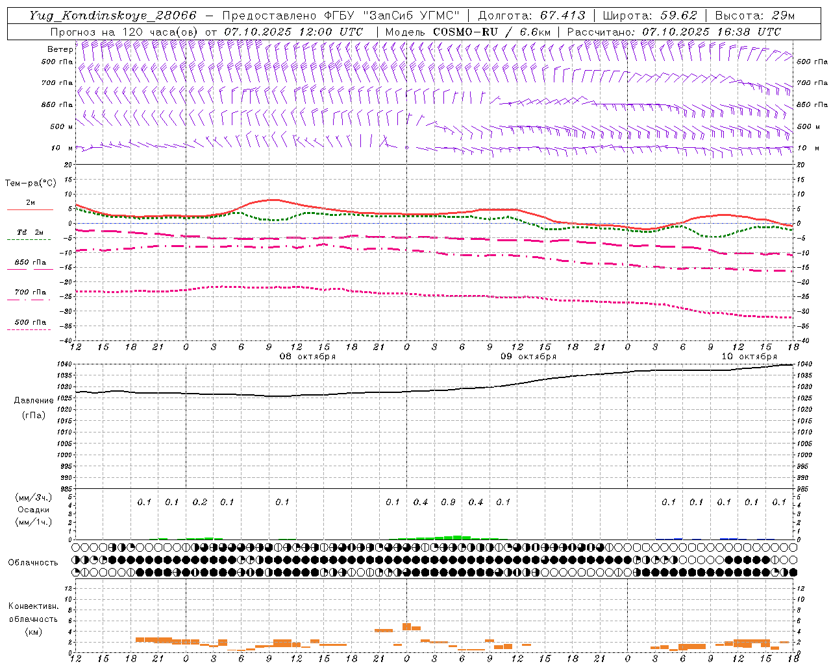The width and height of the screenshot is (831, 664).
Task: Click the 'Рассчитано: 07.10.2025 16:38 UTC' timestamp
Action: pos(674,32)
